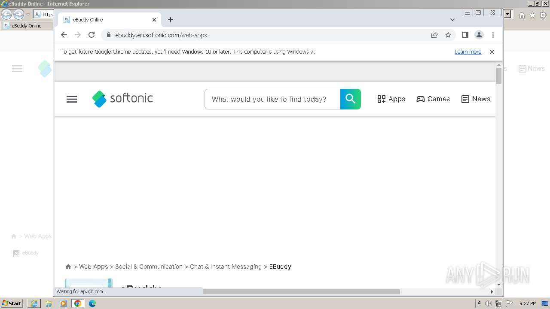Open the News section in Chrome
550x309 pixels.
pyautogui.click(x=476, y=99)
